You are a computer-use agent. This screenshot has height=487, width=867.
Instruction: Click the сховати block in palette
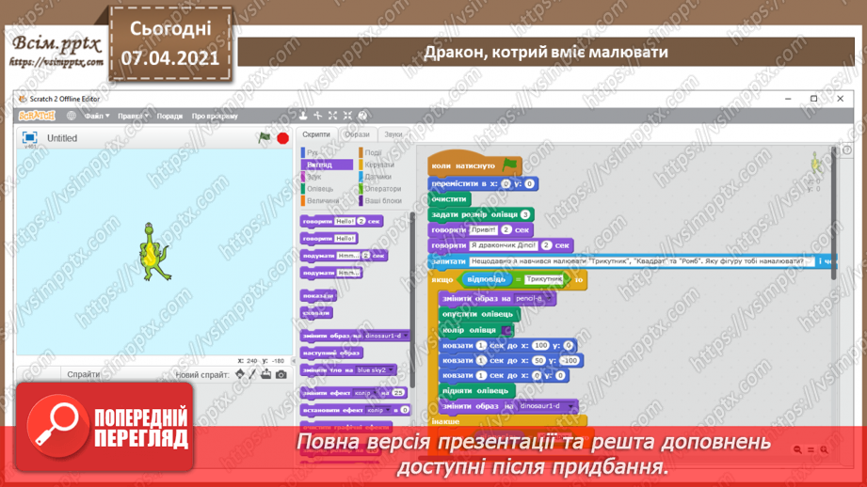(316, 313)
